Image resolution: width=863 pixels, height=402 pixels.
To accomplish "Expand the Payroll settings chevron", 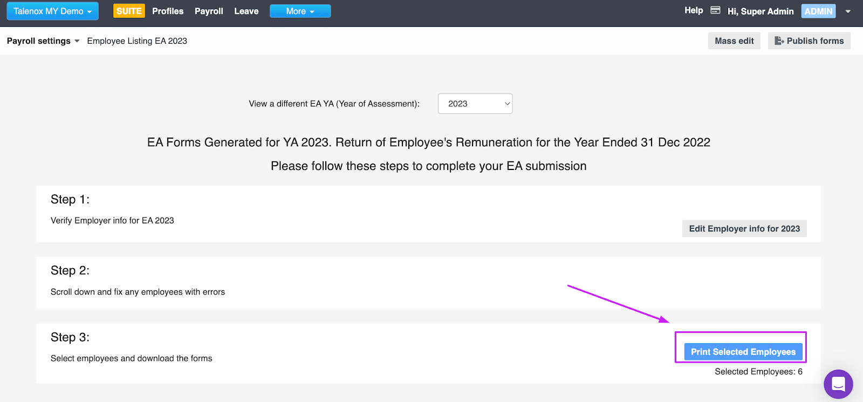I will [77, 40].
